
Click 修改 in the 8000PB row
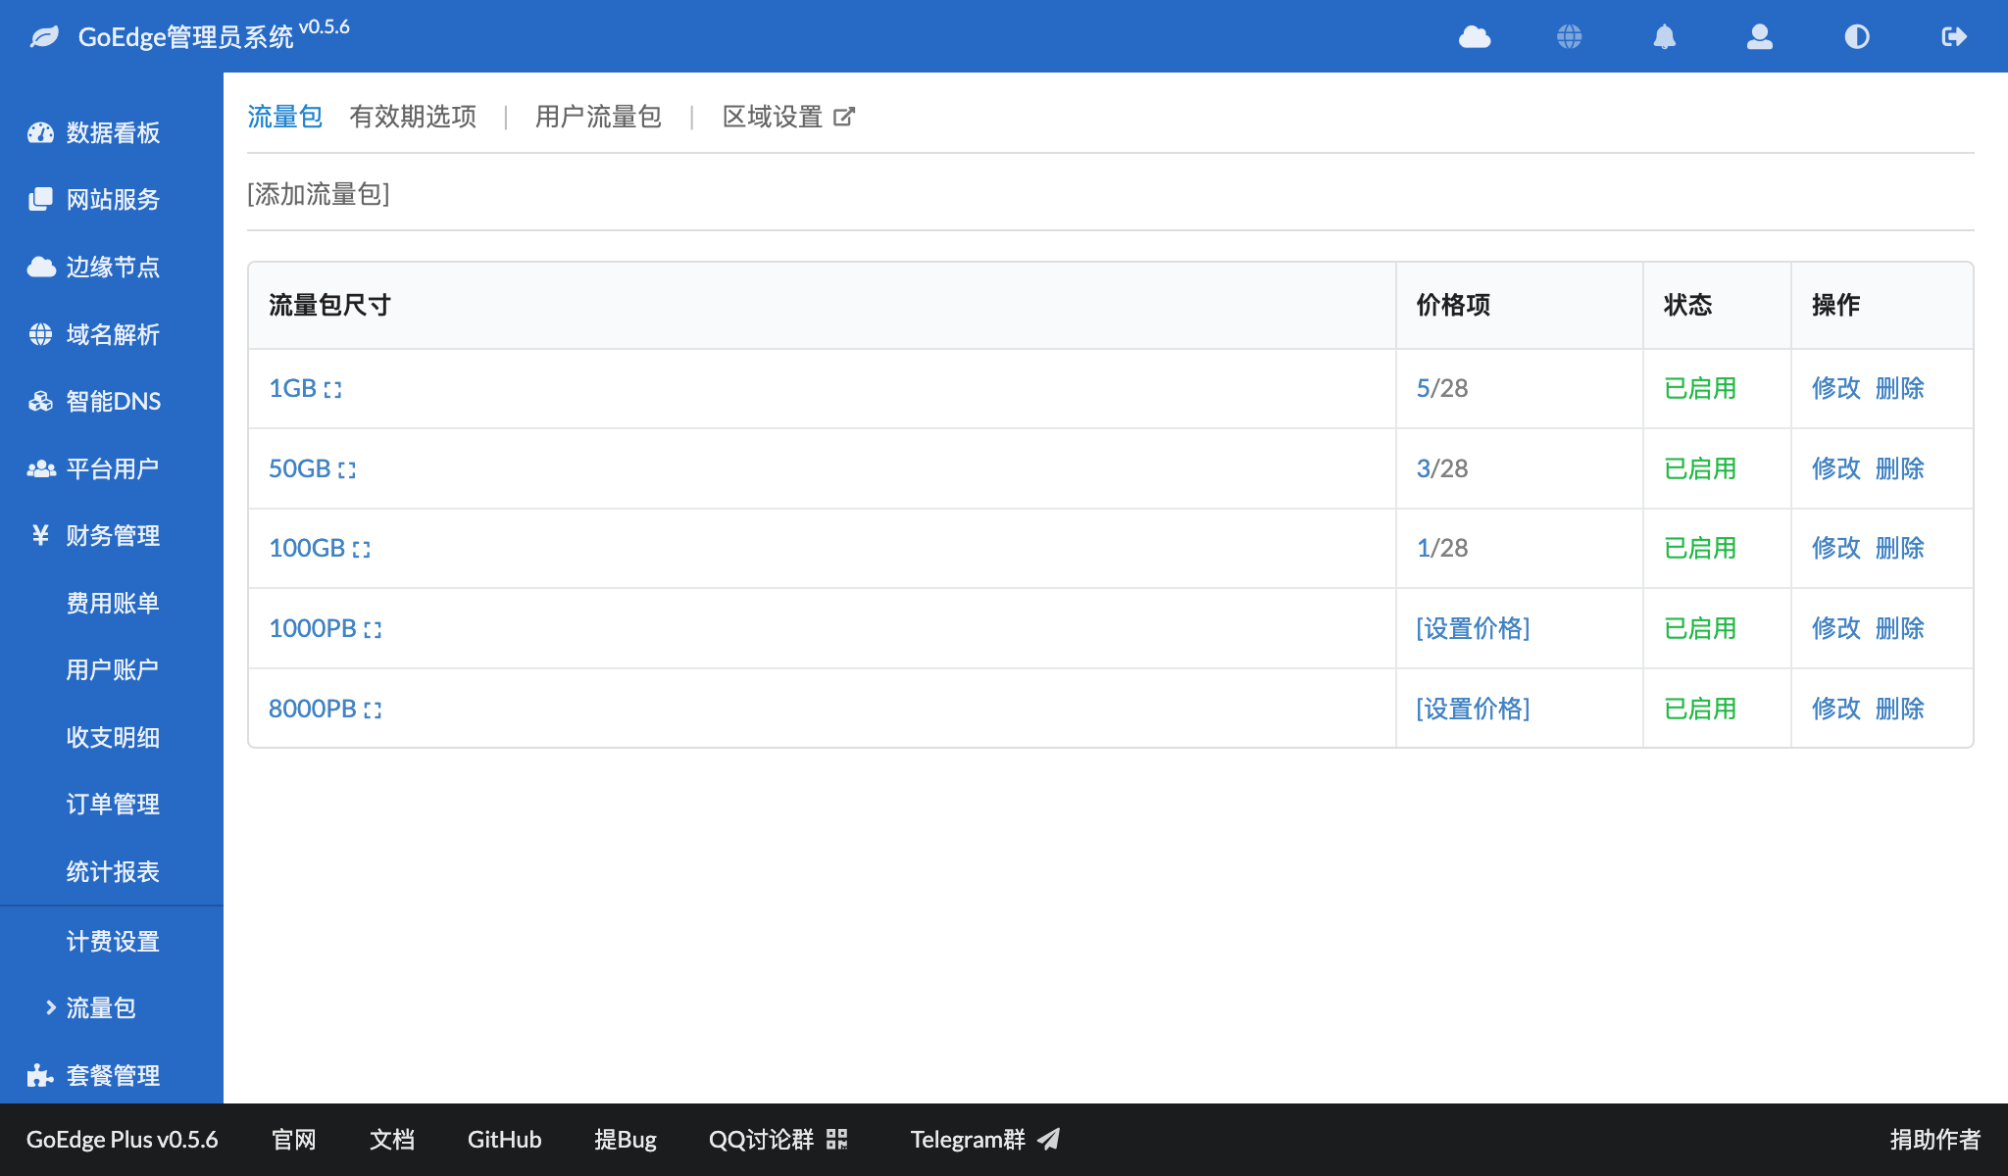point(1836,710)
